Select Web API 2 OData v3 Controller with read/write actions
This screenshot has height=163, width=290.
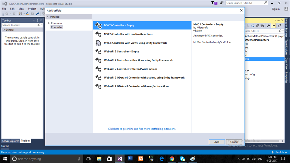pyautogui.click(x=142, y=86)
